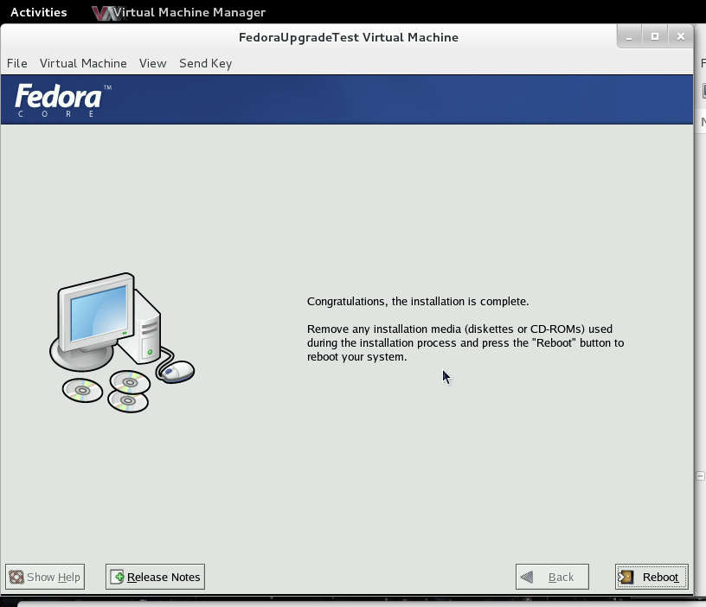The width and height of the screenshot is (706, 607).
Task: Minimize the FedoraUpgradeTest window
Action: click(x=629, y=36)
